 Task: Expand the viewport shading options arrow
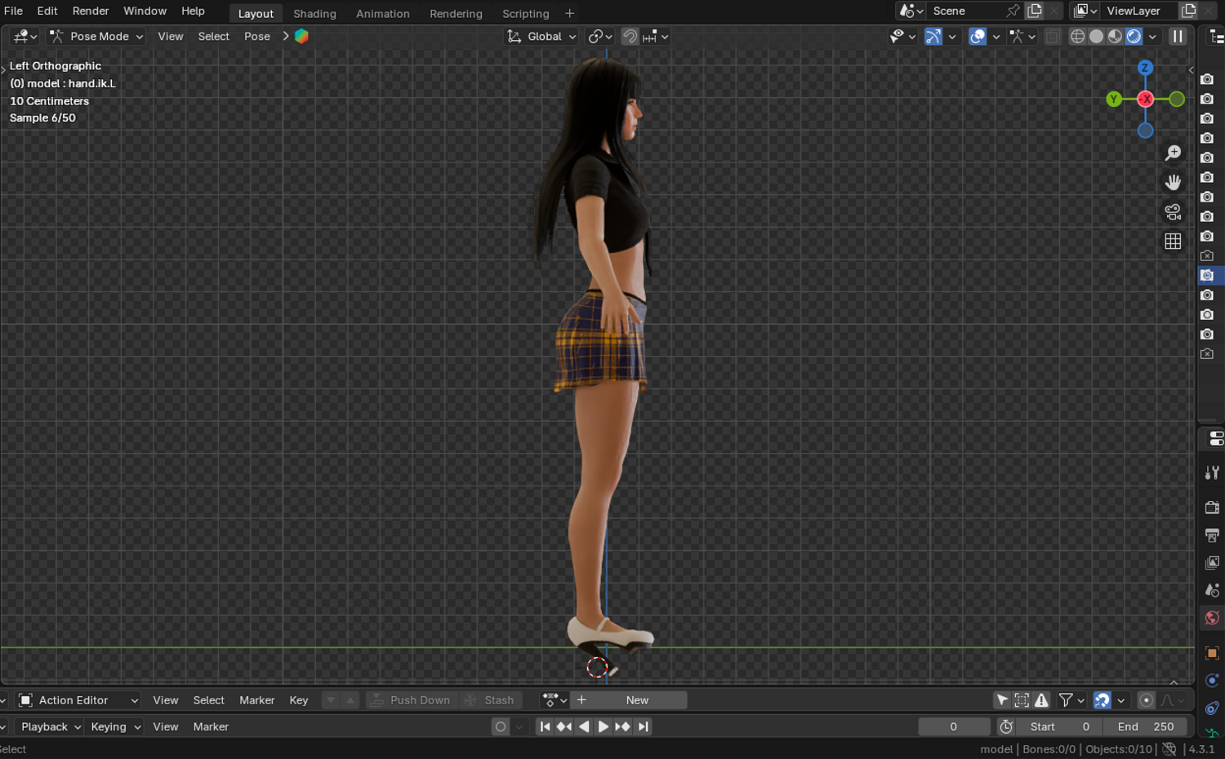(1152, 36)
